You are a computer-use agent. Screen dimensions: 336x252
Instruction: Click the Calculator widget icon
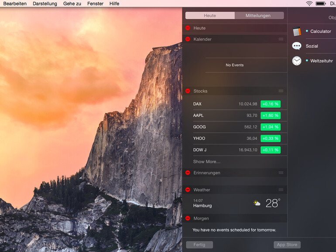297,31
